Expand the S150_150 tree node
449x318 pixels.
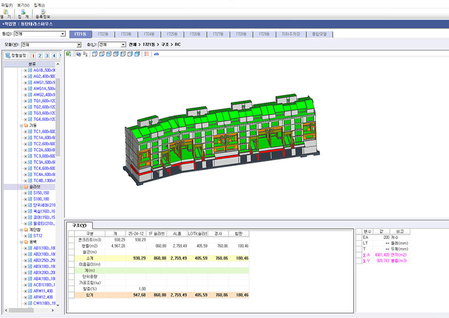pos(26,193)
